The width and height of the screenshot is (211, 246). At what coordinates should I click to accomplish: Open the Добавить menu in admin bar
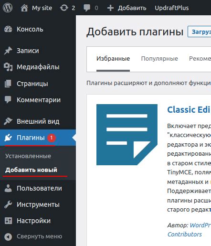click(132, 8)
